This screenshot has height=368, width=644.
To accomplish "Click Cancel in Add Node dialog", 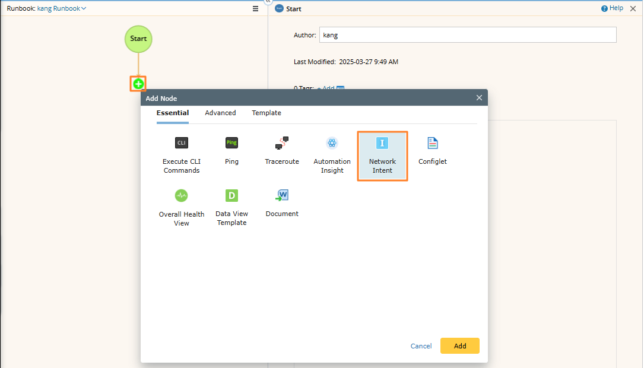I will point(421,346).
